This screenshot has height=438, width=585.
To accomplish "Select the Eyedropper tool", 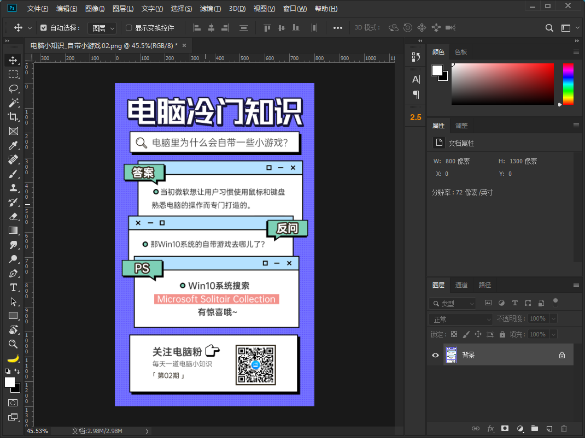I will (13, 145).
